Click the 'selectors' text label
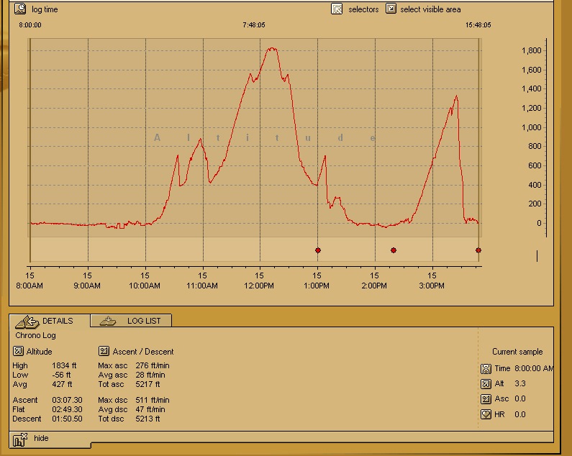This screenshot has width=572, height=456. (363, 9)
